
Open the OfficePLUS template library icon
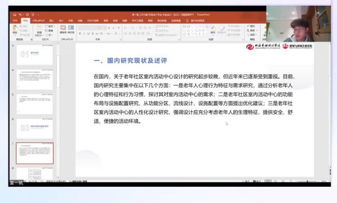click(71, 29)
